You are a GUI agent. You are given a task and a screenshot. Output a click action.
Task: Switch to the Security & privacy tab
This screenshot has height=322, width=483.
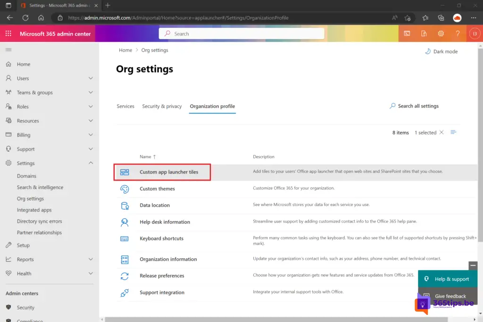click(162, 106)
